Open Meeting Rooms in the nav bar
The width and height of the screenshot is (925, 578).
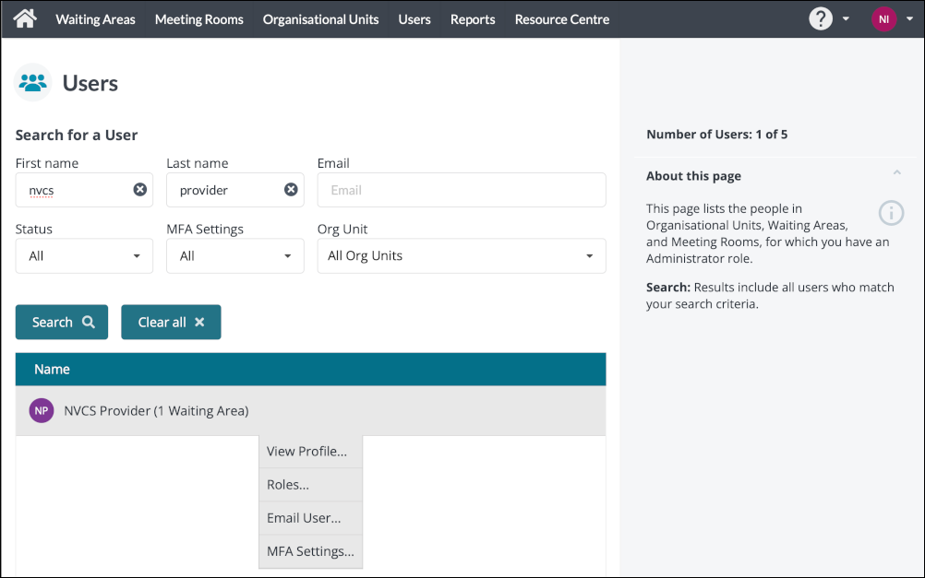tap(198, 19)
